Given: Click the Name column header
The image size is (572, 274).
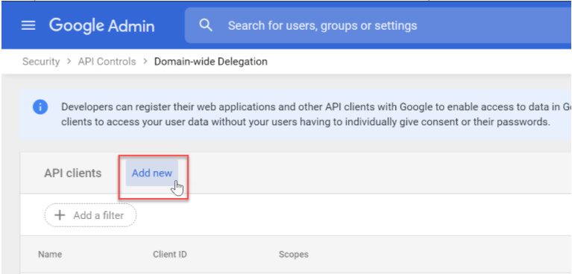Looking at the screenshot, I should 50,254.
